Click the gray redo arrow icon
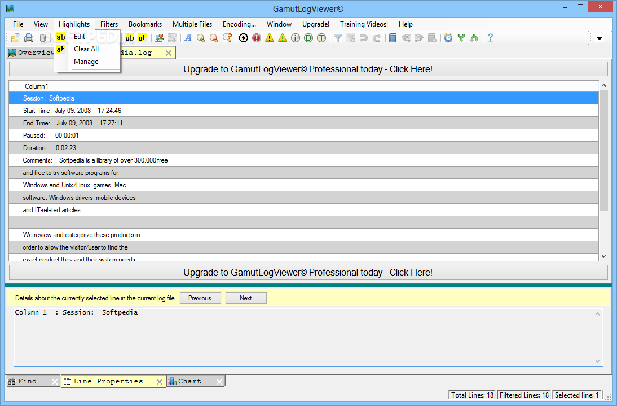Image resolution: width=617 pixels, height=406 pixels. [377, 38]
